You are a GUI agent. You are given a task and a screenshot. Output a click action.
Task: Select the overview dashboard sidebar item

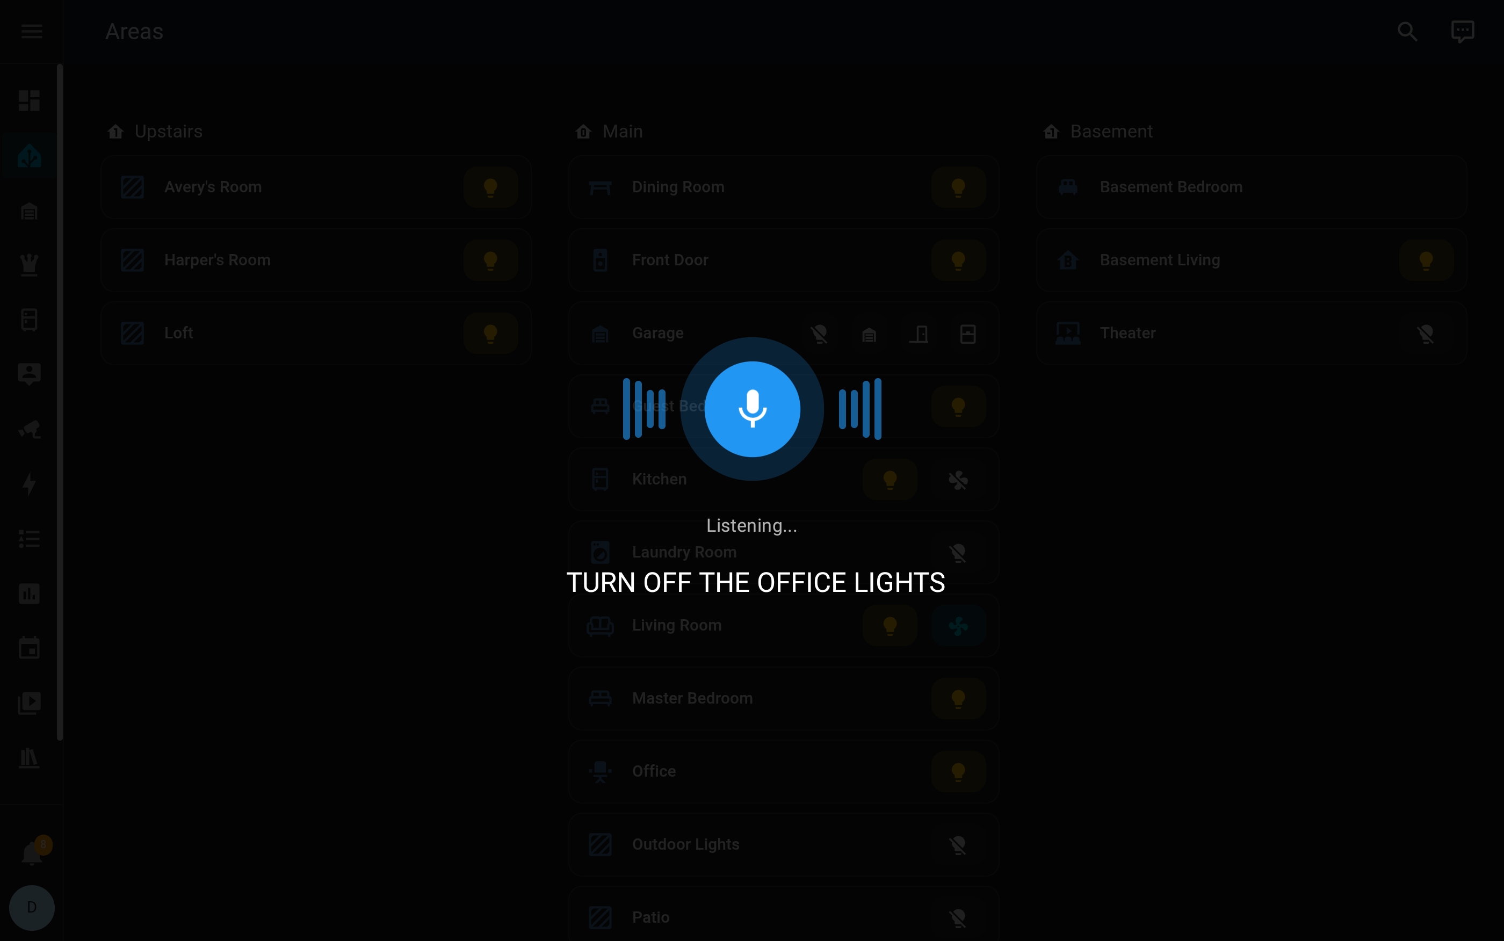29,101
